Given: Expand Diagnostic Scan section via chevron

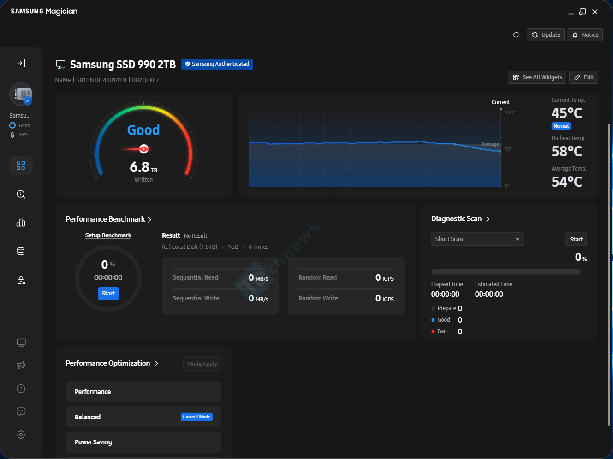Looking at the screenshot, I should [488, 219].
